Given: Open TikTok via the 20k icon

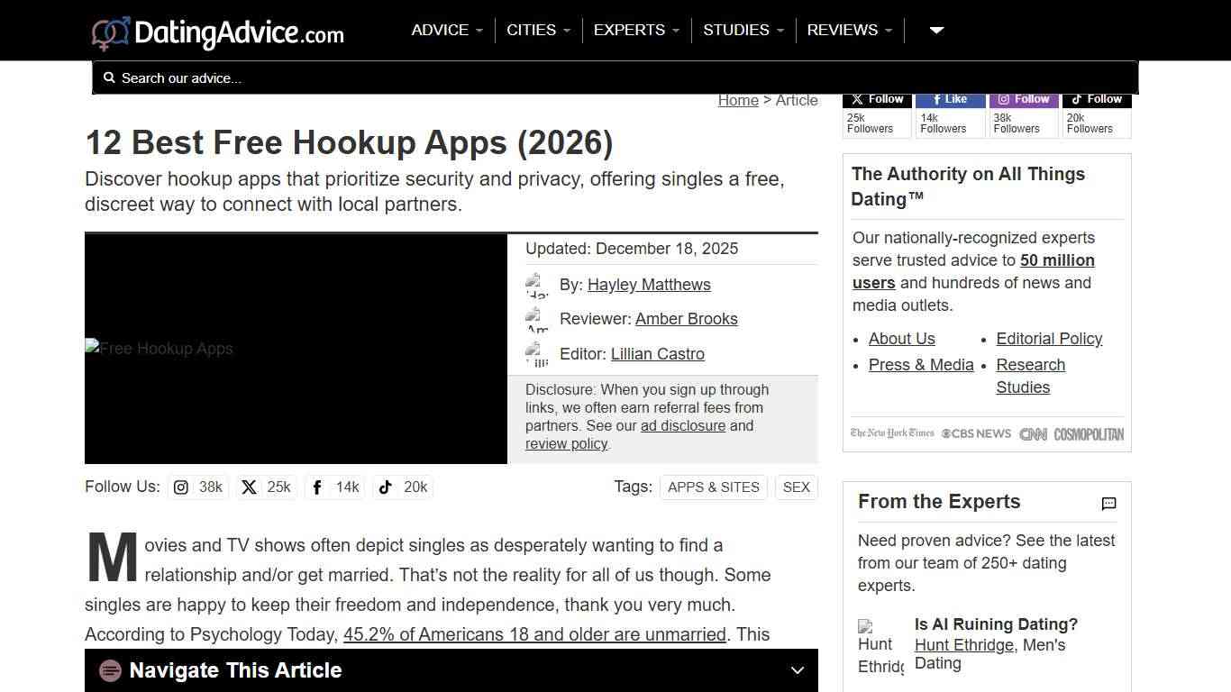Looking at the screenshot, I should 386,487.
